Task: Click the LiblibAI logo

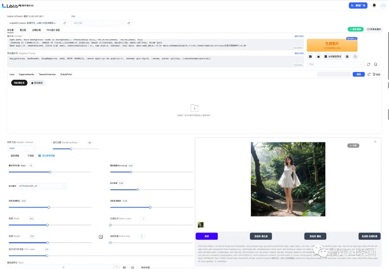Action: click(18, 6)
